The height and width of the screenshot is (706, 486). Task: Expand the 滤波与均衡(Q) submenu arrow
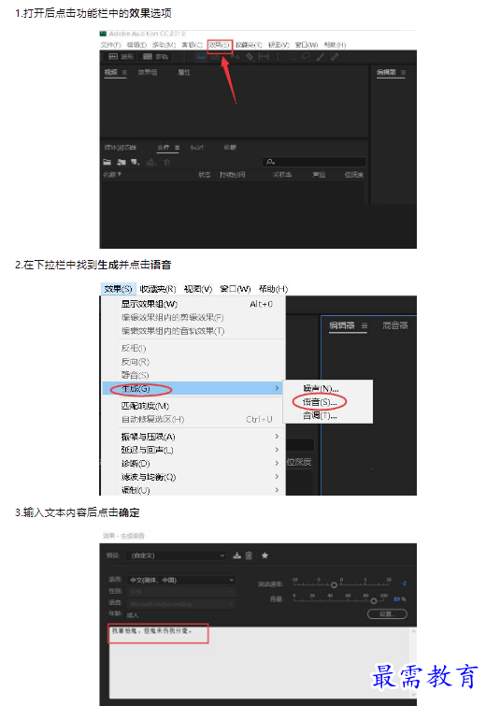click(x=277, y=476)
